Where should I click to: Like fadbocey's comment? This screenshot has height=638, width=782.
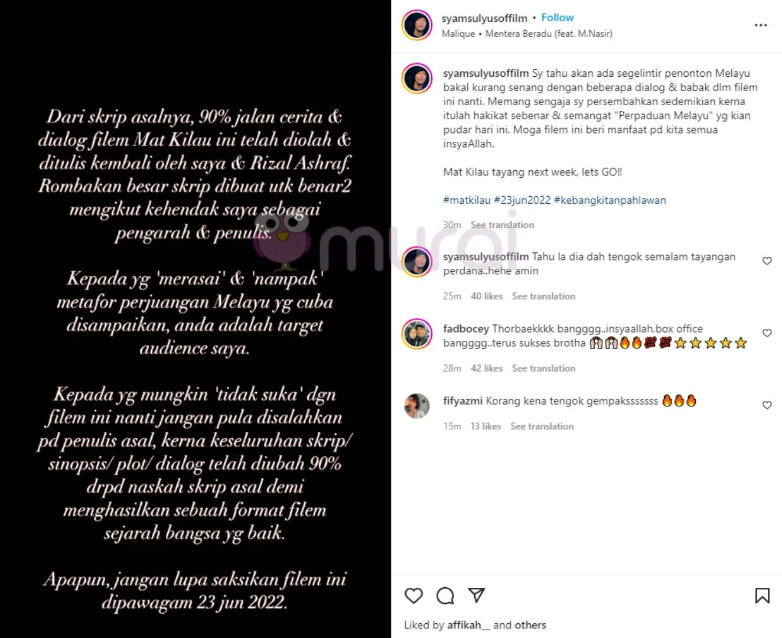[767, 333]
